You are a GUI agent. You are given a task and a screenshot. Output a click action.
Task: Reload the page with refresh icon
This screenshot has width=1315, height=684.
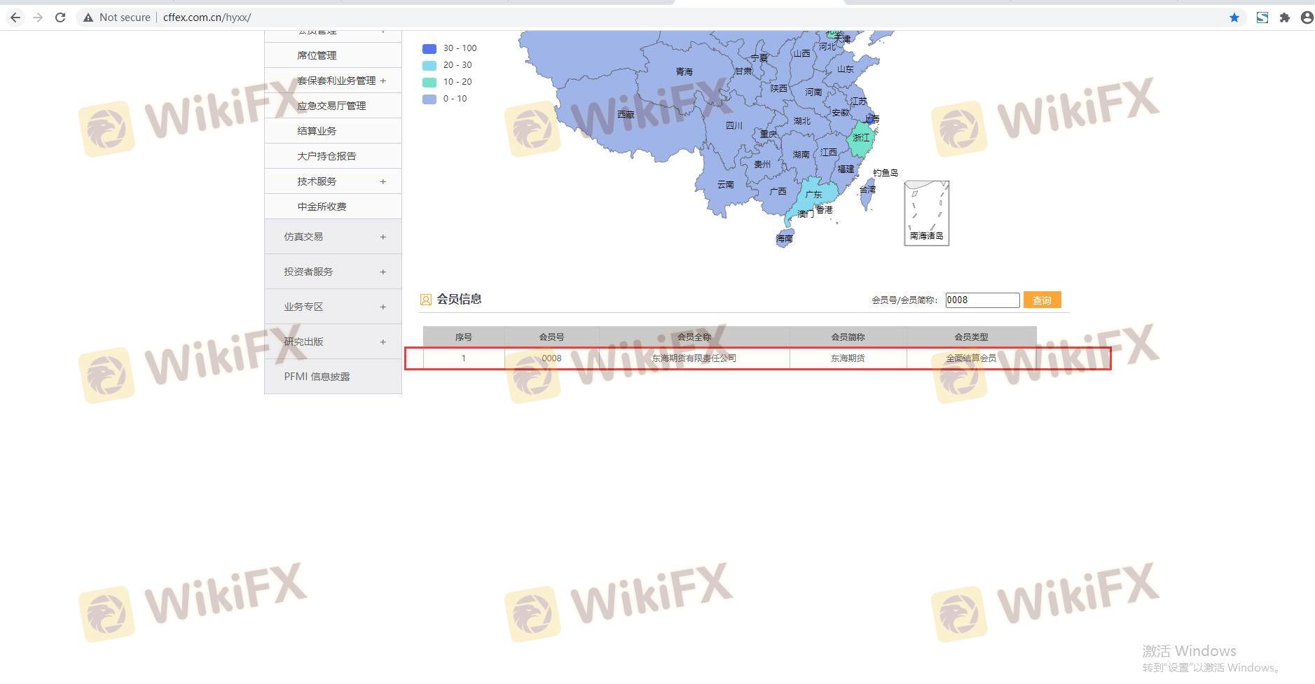[x=60, y=18]
